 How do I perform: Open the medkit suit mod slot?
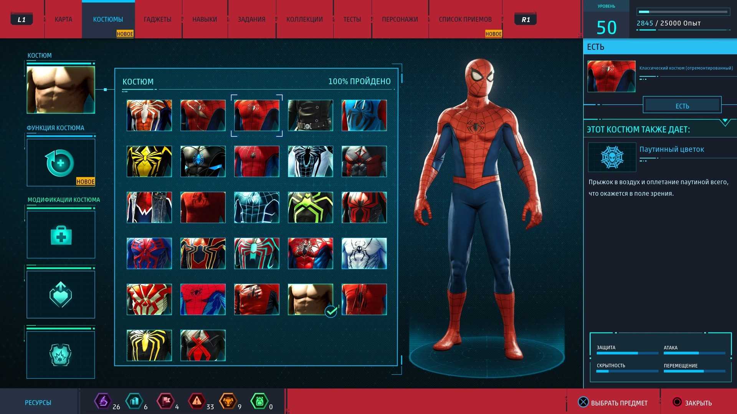61,235
